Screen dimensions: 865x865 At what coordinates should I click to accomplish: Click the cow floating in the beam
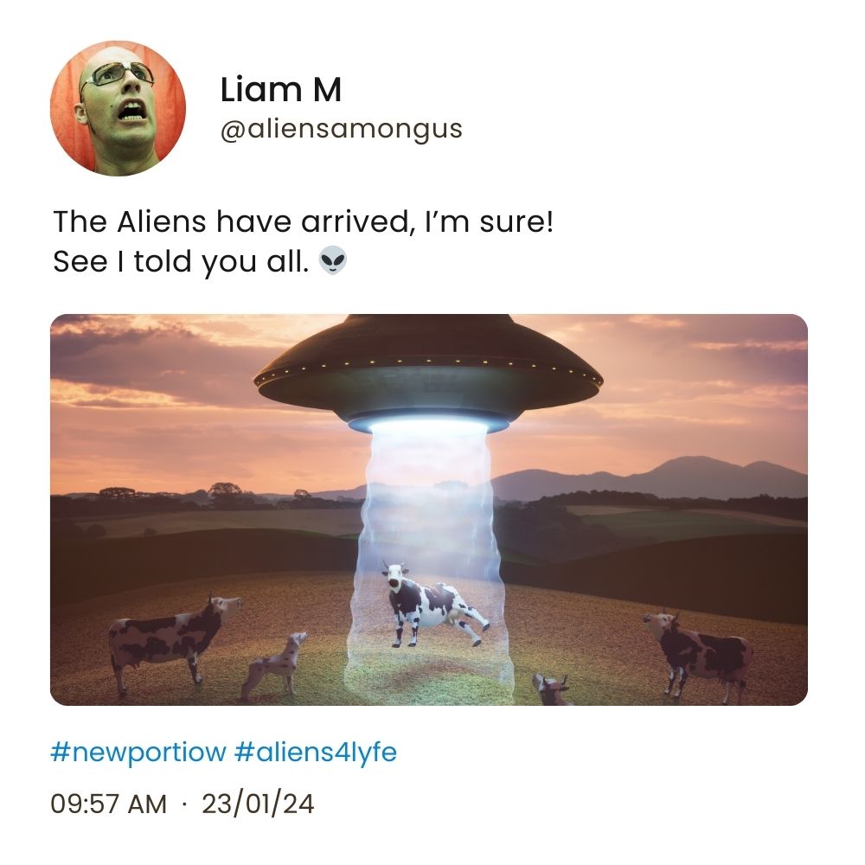(x=434, y=605)
